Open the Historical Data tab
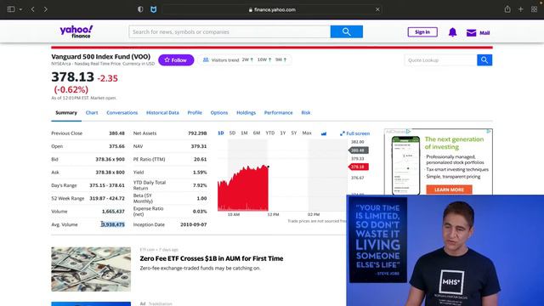 tap(162, 113)
